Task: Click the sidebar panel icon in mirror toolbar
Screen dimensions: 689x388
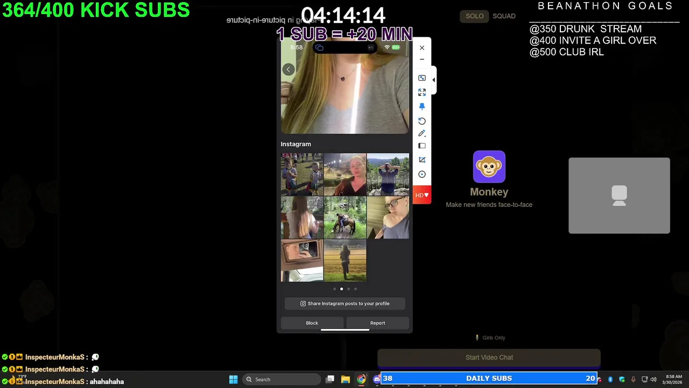Action: [422, 145]
